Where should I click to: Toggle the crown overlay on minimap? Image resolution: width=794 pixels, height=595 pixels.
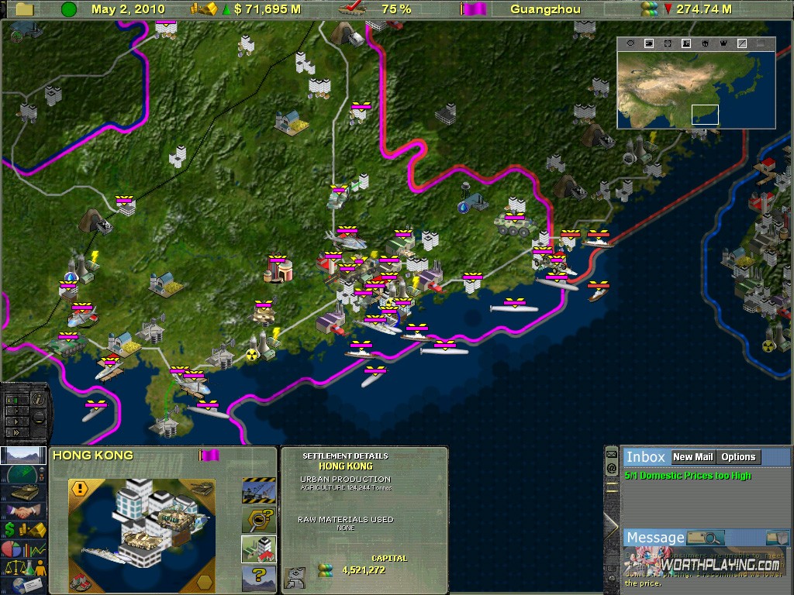click(723, 44)
